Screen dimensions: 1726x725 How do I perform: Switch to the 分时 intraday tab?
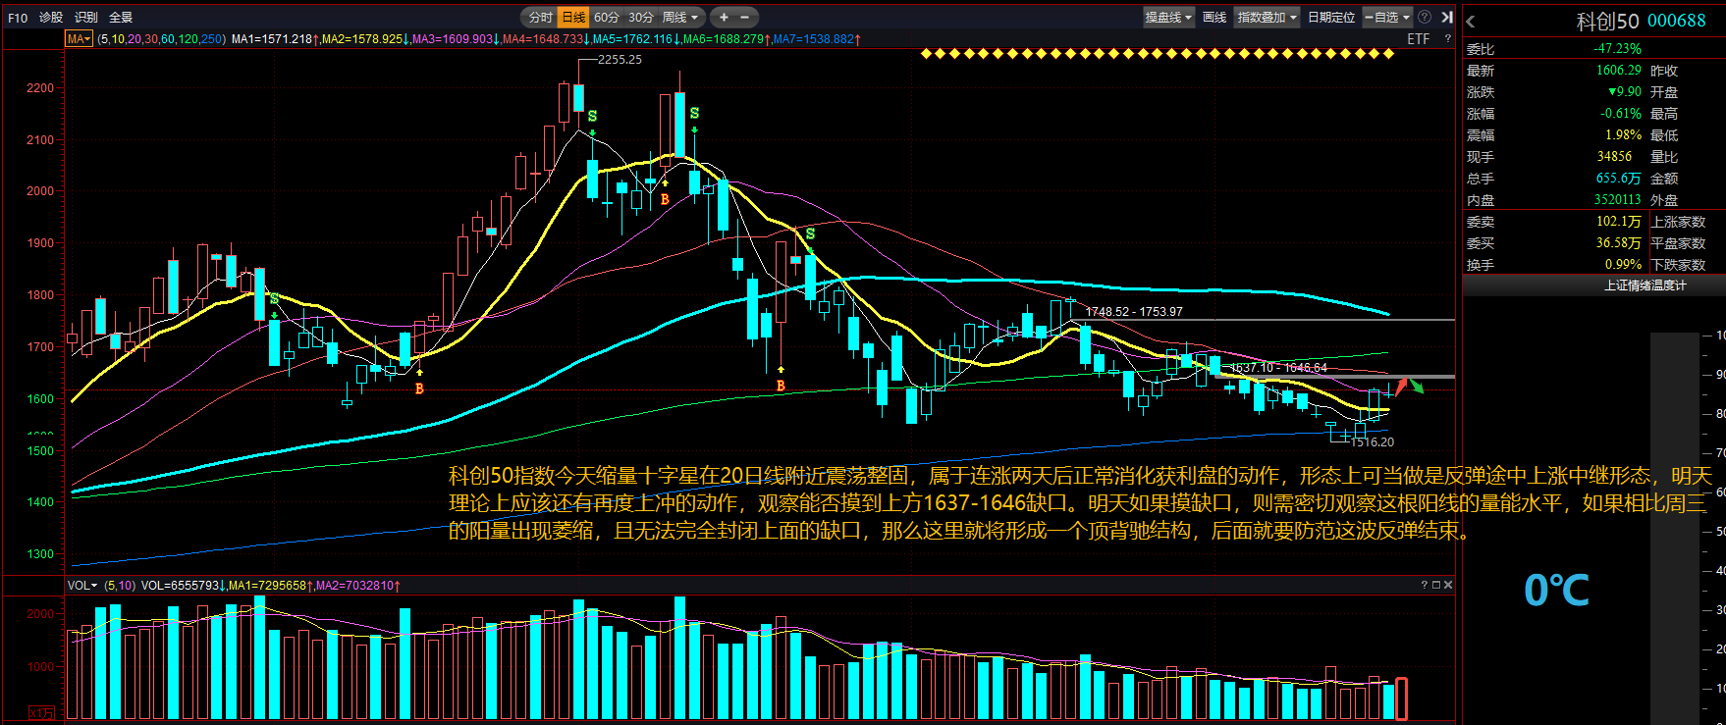point(541,18)
